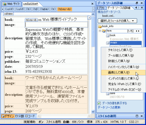This screenshot has width=146, height=125.
Task: Click データ ソースの更新 link
Action: 109,108
